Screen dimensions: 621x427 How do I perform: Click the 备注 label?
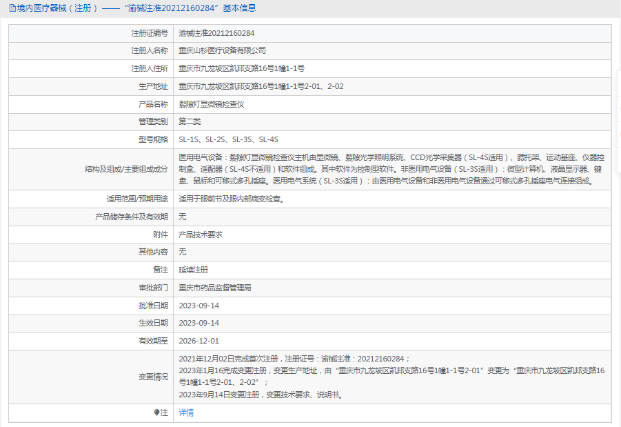(x=161, y=270)
